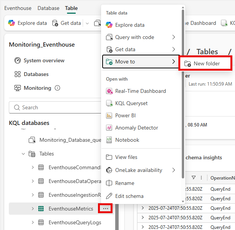Click the KQL Queryset icon in top toolbar
Screen dimensions: 235x230
(x=224, y=23)
